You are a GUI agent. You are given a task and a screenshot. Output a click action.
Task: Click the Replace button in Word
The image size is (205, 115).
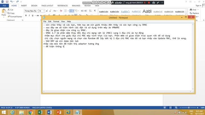194,13
